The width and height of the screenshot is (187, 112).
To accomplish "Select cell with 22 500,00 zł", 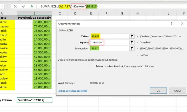I will (x=34, y=35).
